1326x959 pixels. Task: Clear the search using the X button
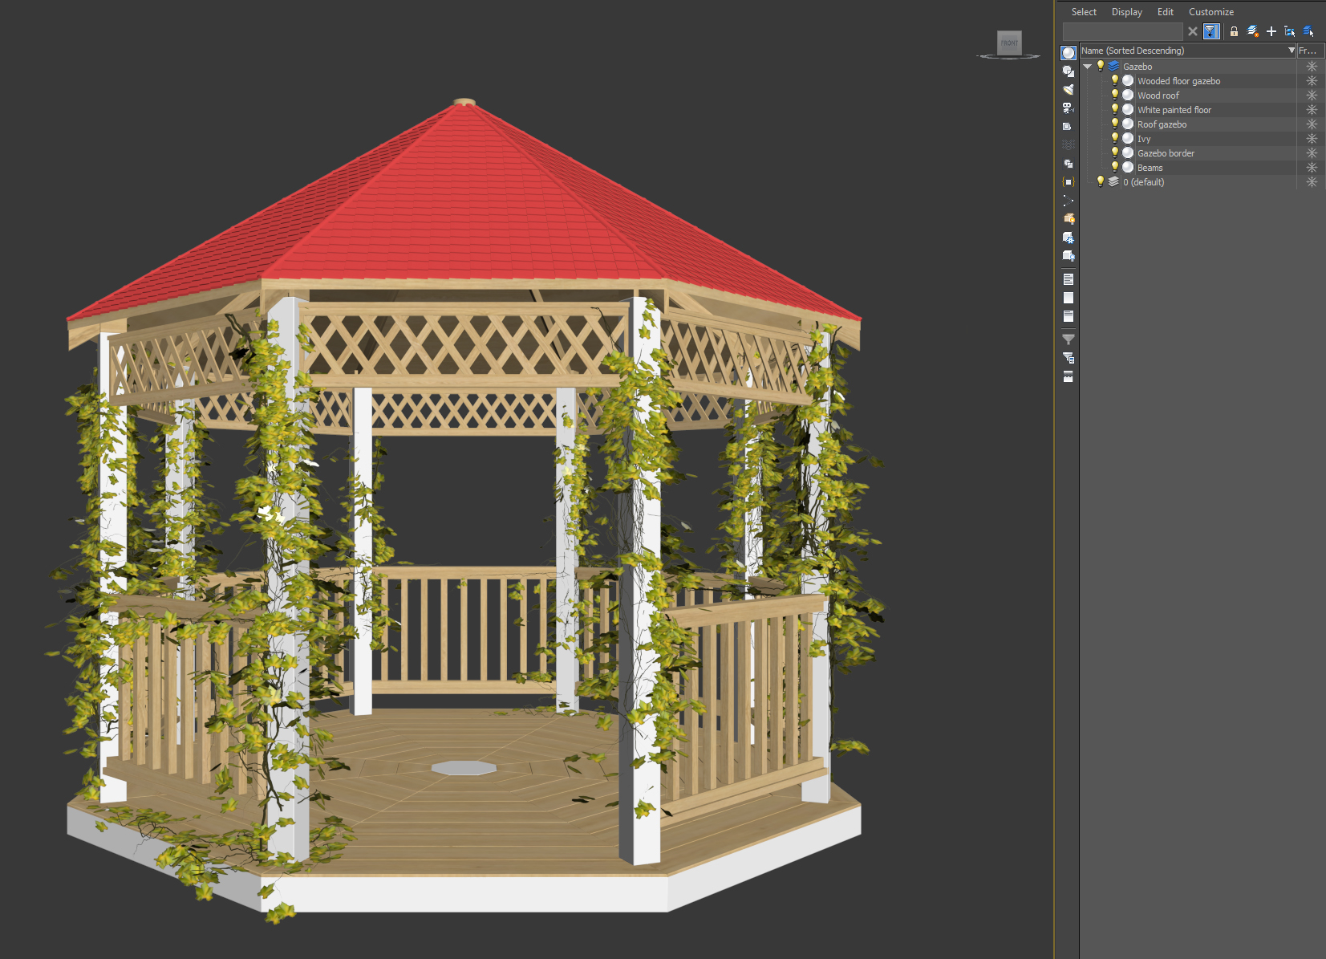coord(1193,31)
